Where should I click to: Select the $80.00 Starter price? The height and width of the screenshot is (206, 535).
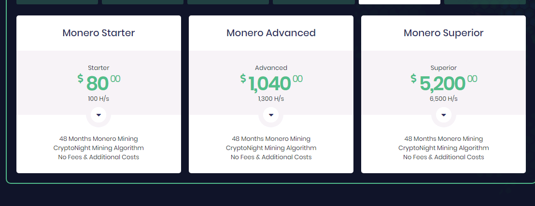pos(99,83)
